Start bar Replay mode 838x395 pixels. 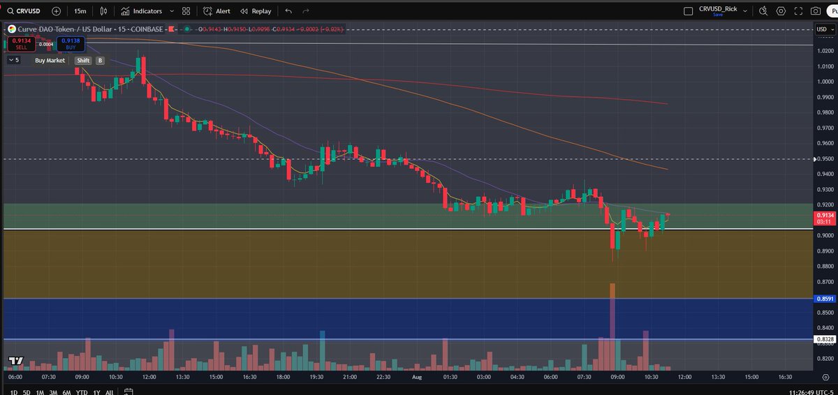256,11
